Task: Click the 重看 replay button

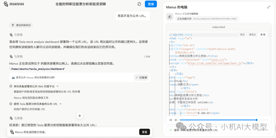Action: click(x=144, y=132)
